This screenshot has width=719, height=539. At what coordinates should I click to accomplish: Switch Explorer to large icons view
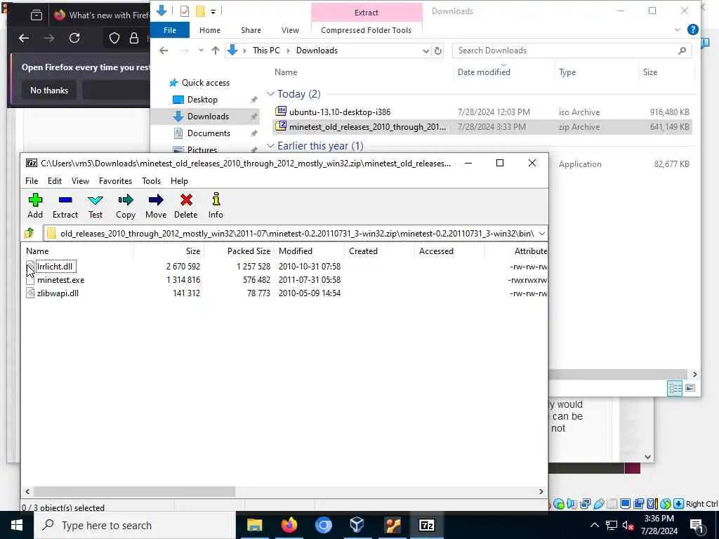690,389
